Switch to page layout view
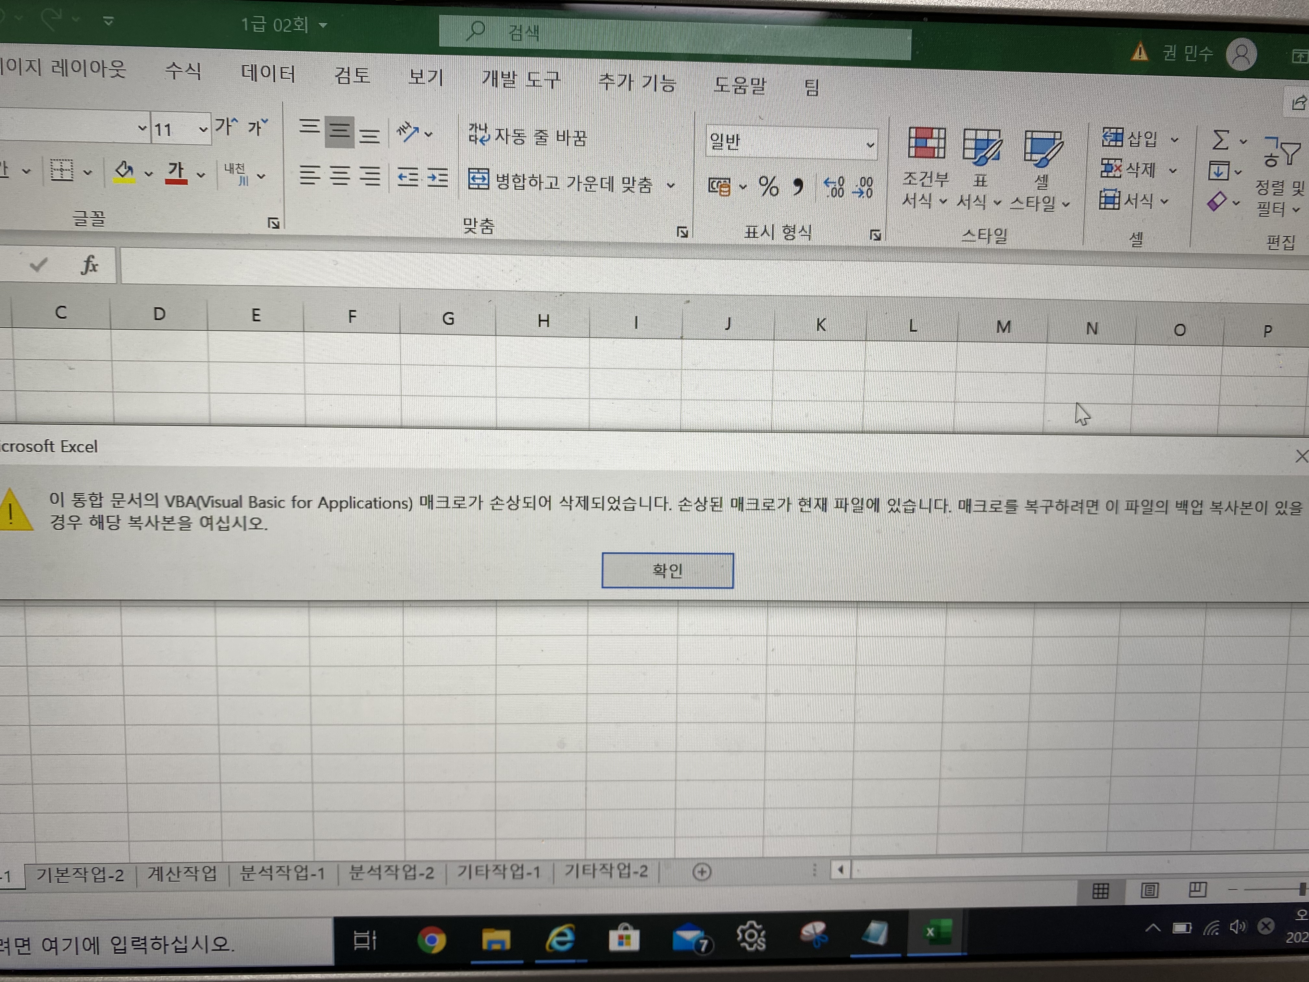Image resolution: width=1309 pixels, height=982 pixels. [1149, 890]
